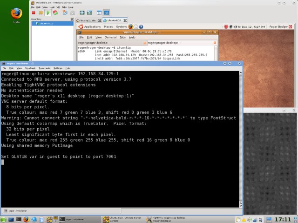
Task: Select the first roger@roger-desktop terminal tab
Action: pyautogui.click(x=112, y=43)
